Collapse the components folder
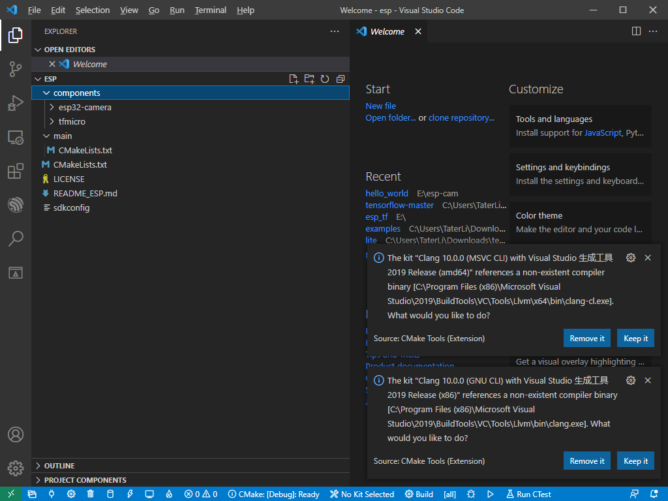 tap(46, 93)
